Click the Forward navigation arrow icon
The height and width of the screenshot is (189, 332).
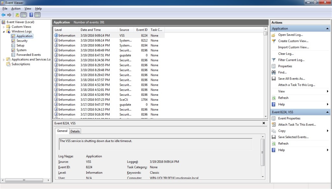(x=9, y=15)
